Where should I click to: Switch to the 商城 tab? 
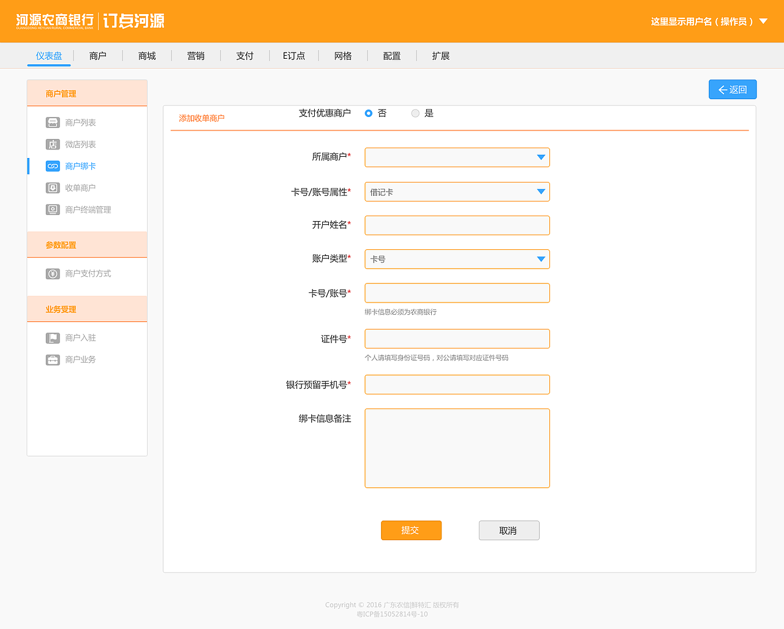pyautogui.click(x=147, y=56)
